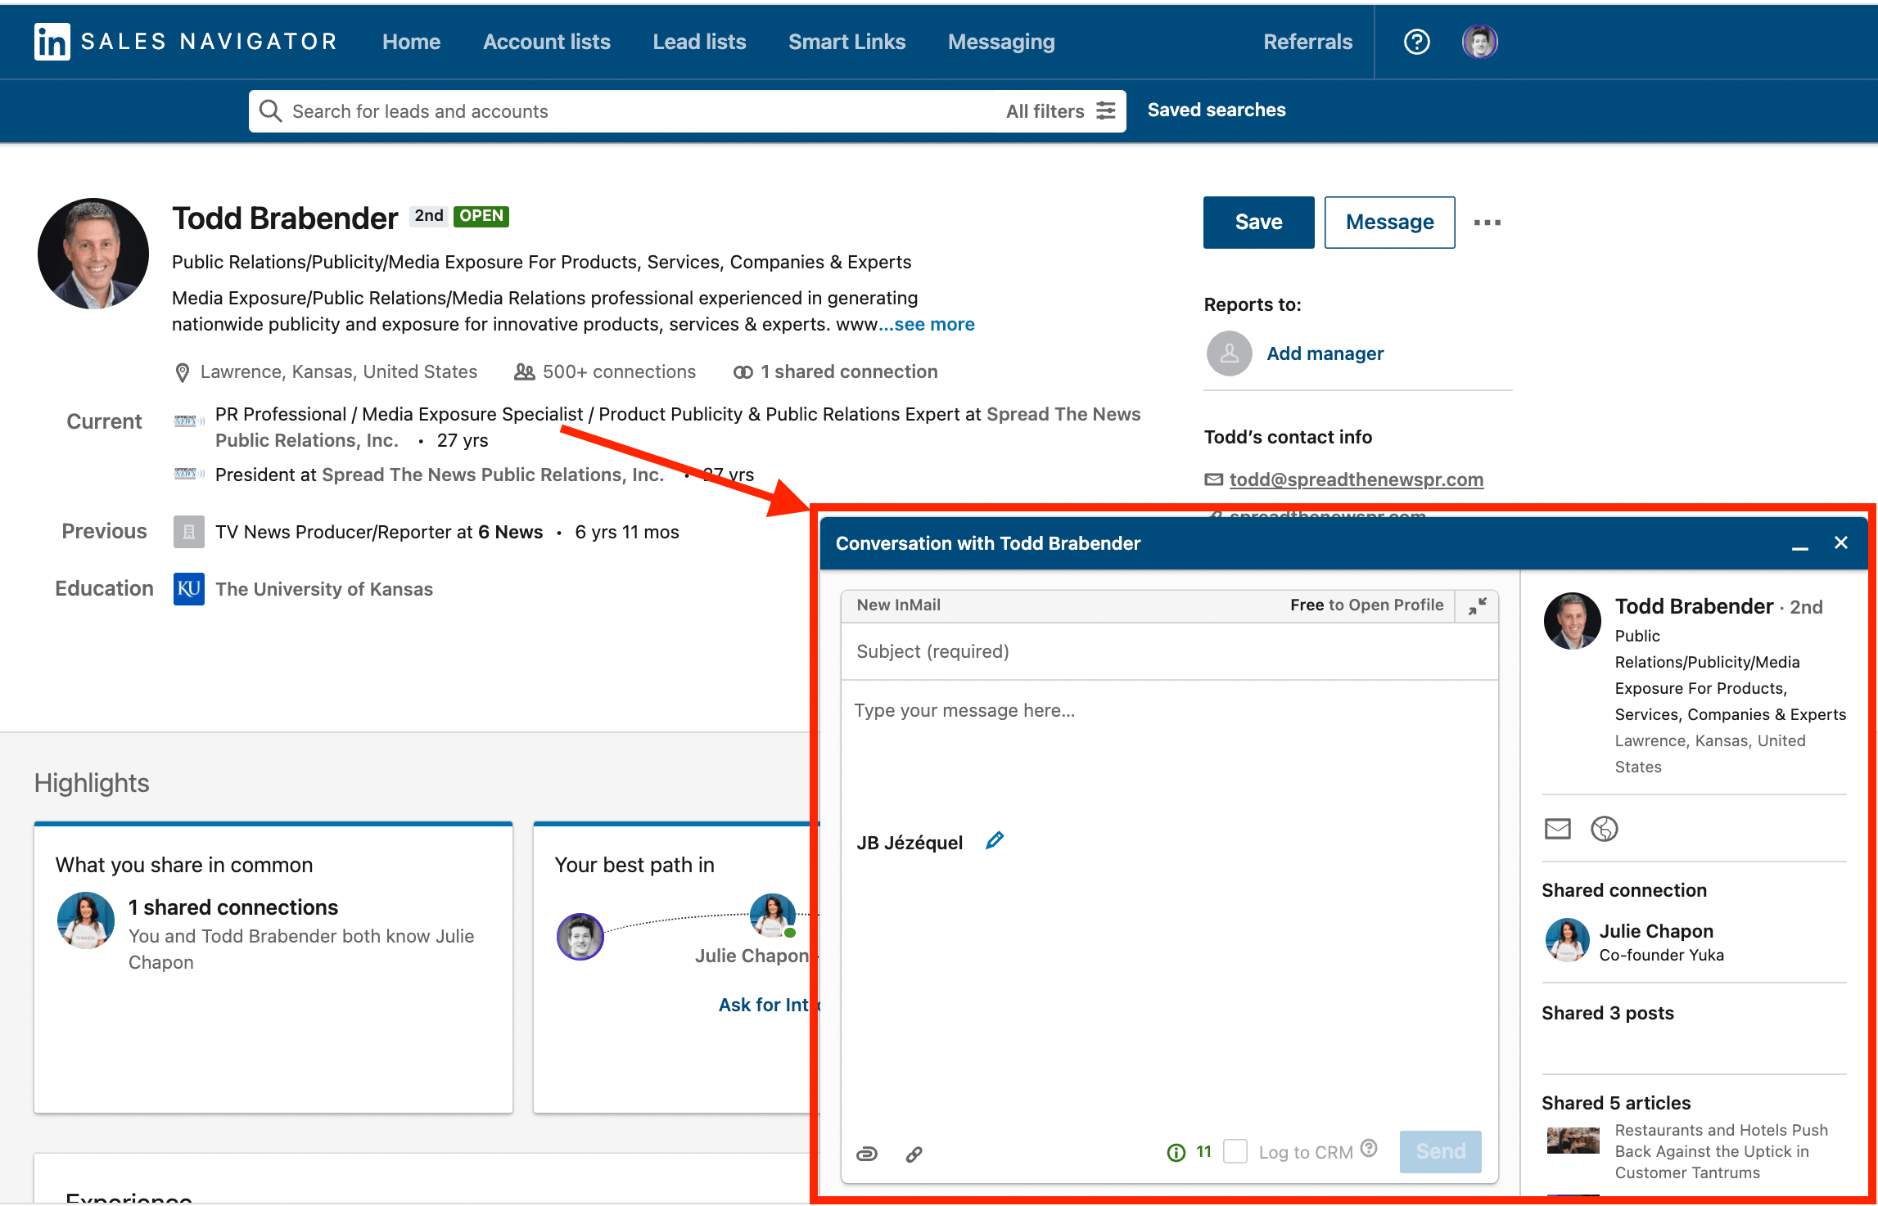The height and width of the screenshot is (1206, 1878).
Task: Open the 1 shared connection link
Action: coord(849,371)
